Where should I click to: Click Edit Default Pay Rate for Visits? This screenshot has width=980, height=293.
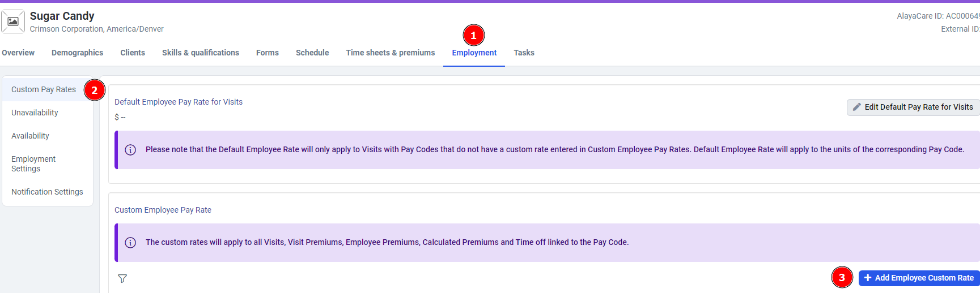[x=913, y=107]
